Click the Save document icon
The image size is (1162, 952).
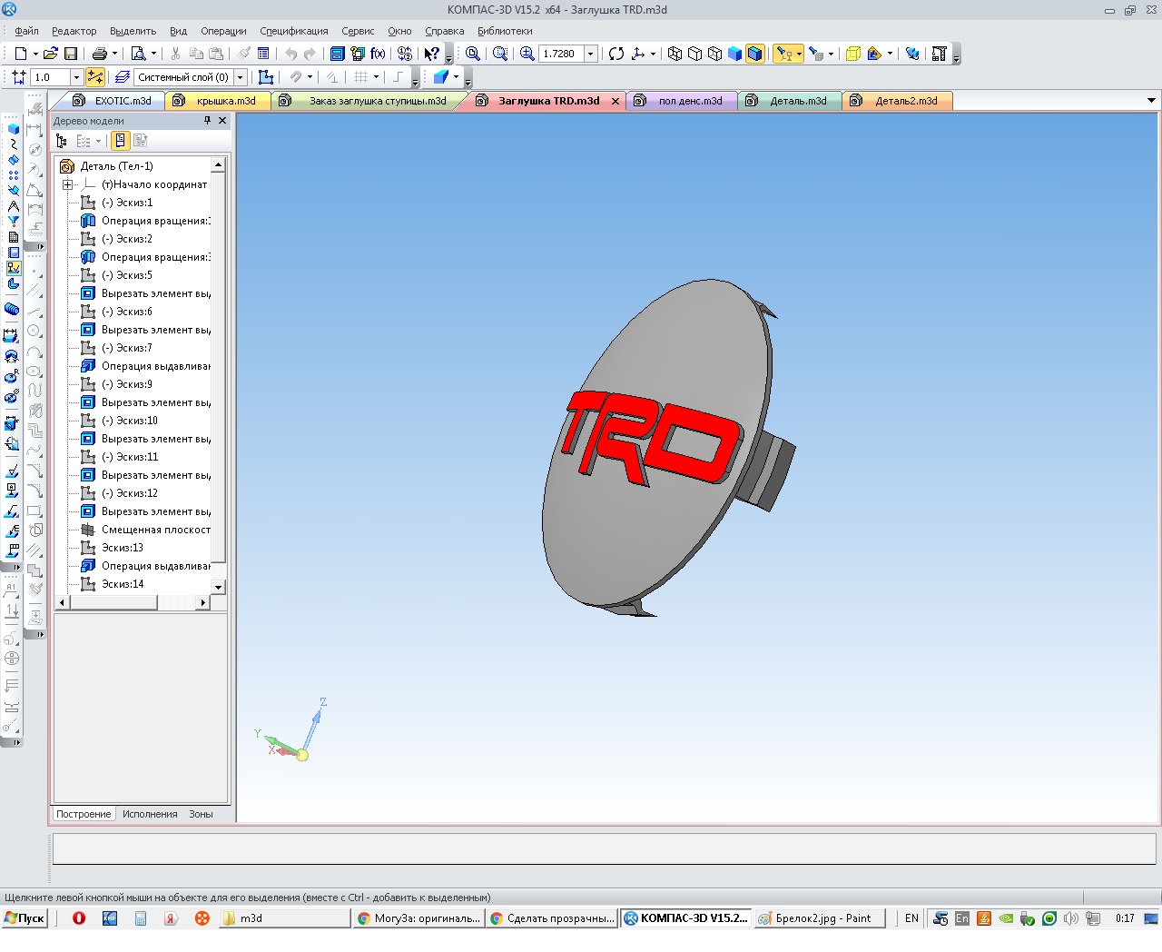pos(71,54)
